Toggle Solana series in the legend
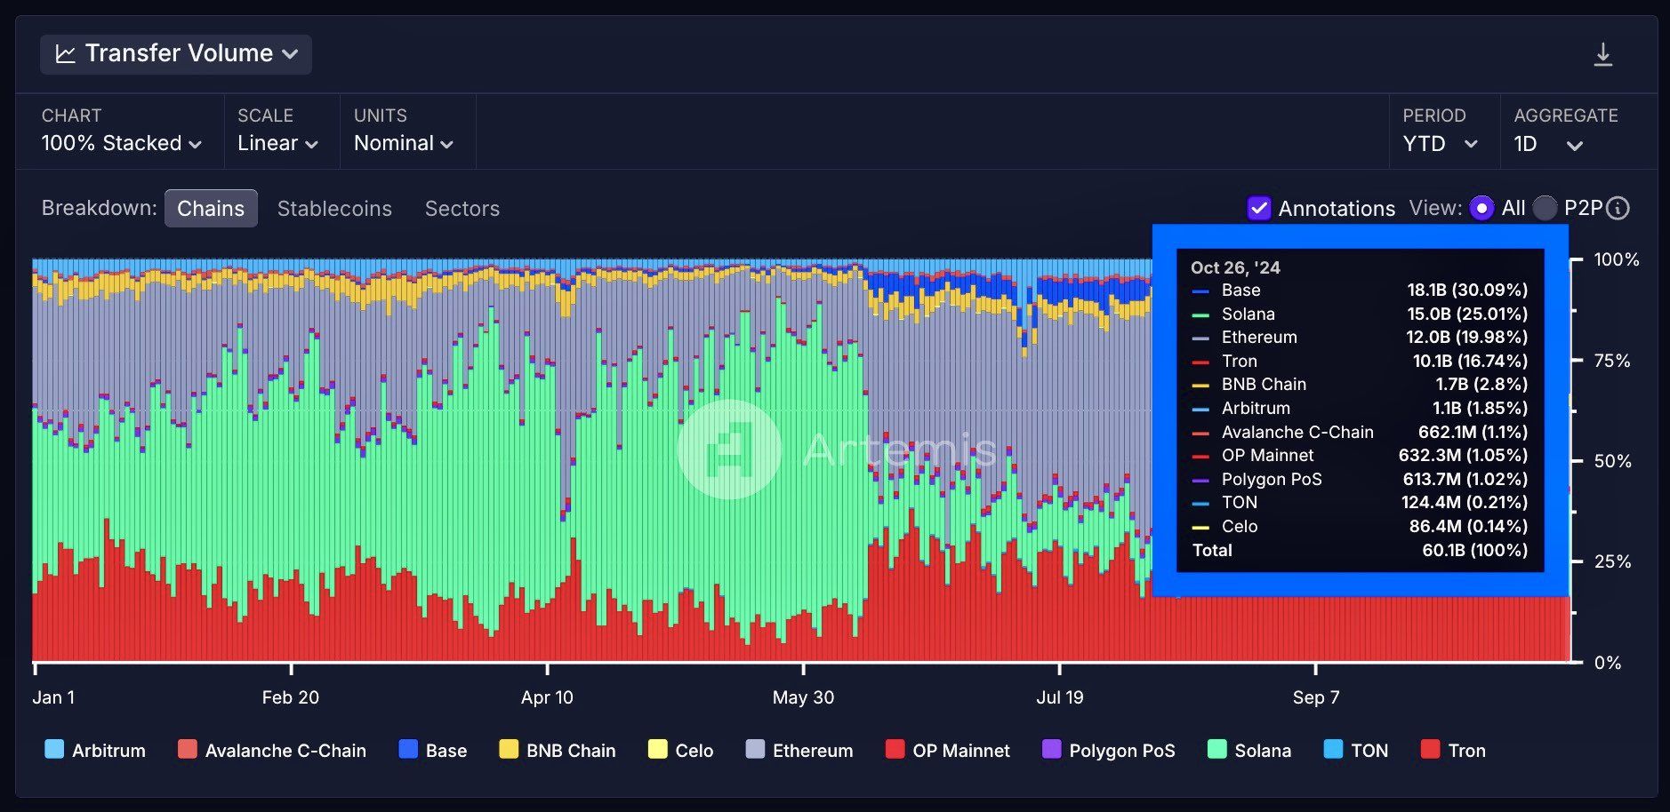 1249,750
